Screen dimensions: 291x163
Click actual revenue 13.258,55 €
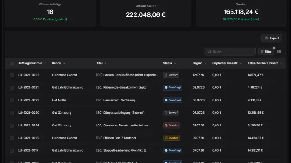tap(256, 113)
